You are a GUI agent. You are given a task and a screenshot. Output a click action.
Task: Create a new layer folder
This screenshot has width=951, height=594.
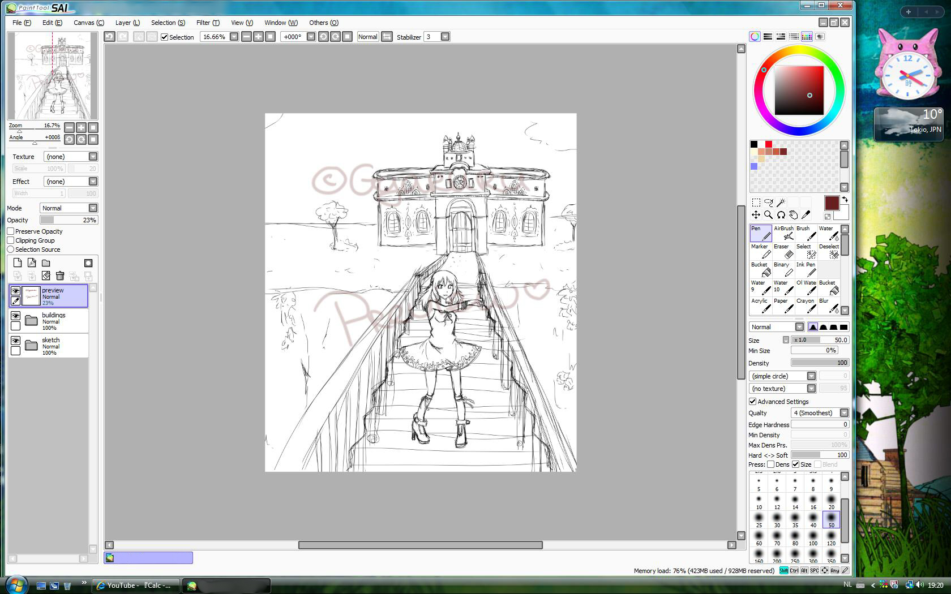pyautogui.click(x=46, y=263)
